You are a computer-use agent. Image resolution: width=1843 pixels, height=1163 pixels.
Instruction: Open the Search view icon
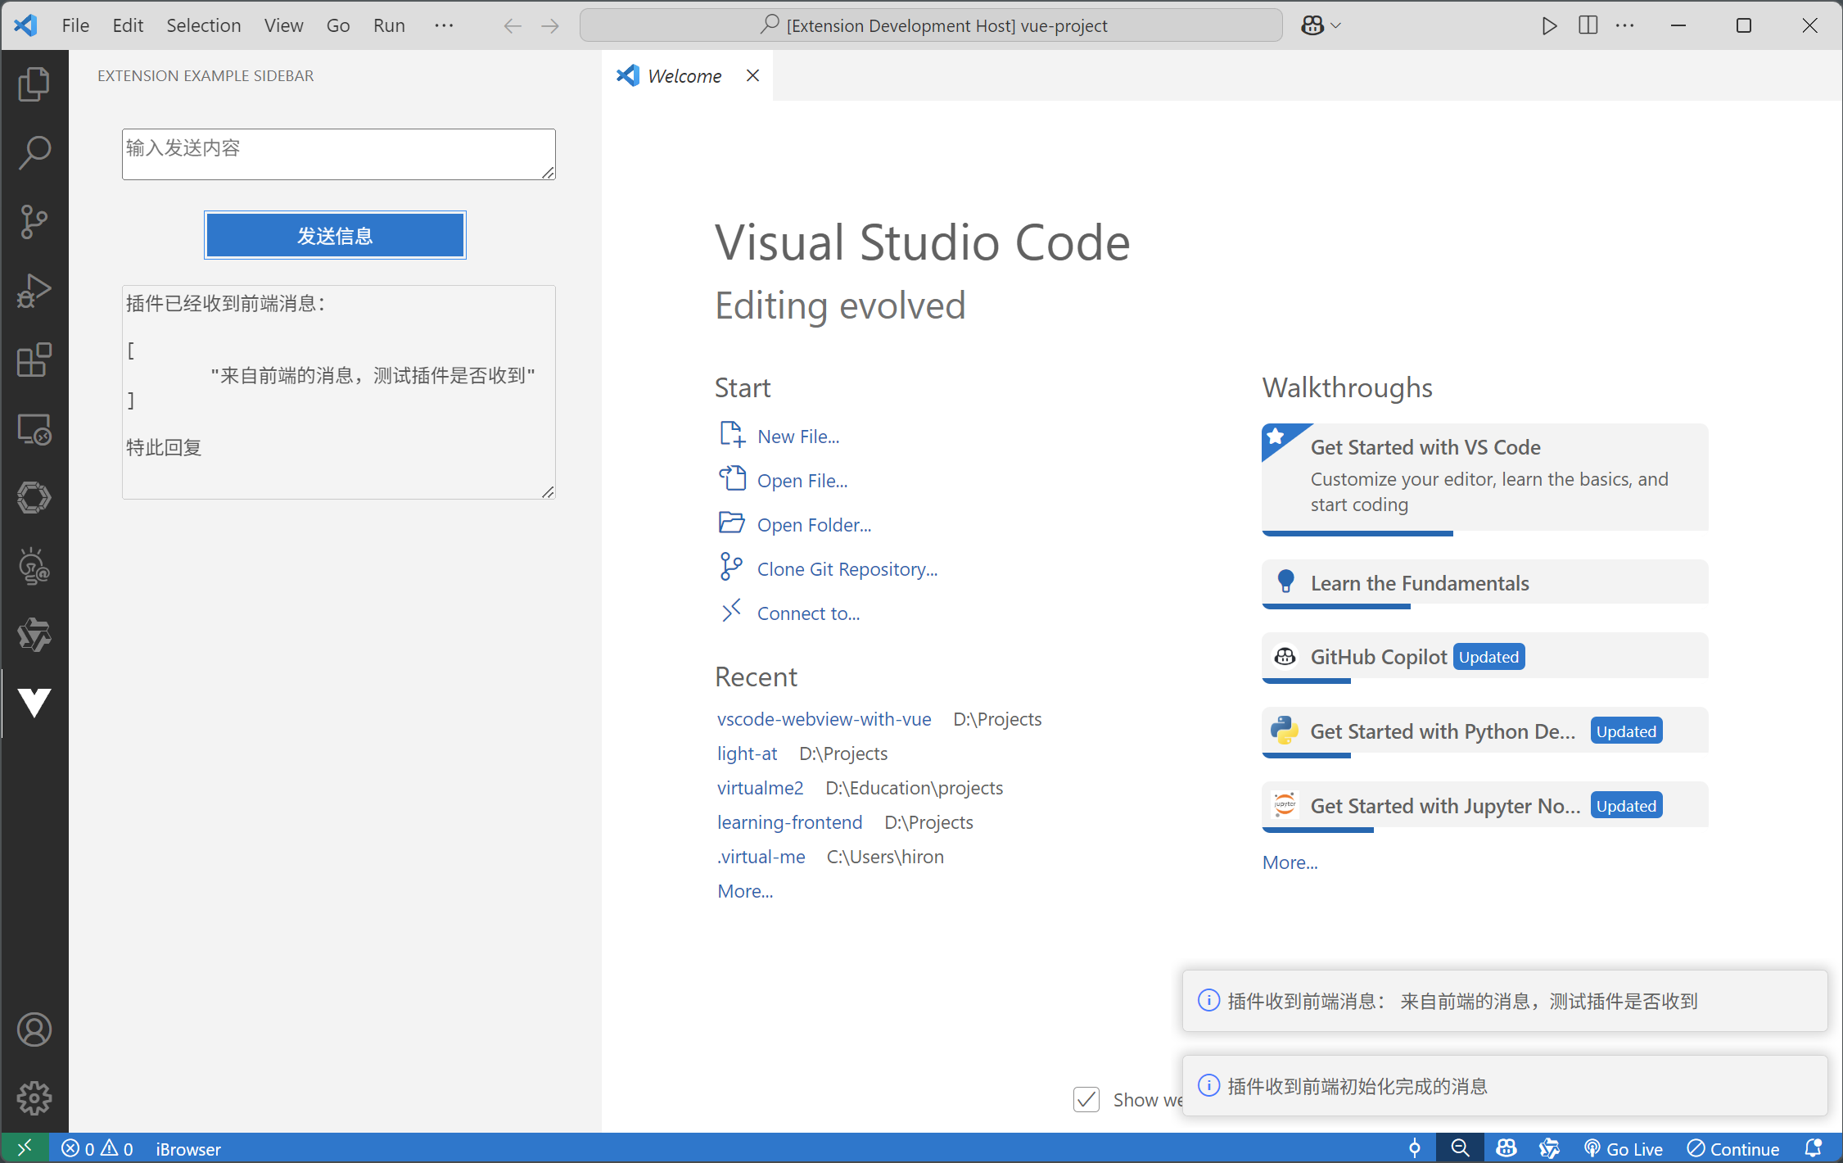click(34, 153)
